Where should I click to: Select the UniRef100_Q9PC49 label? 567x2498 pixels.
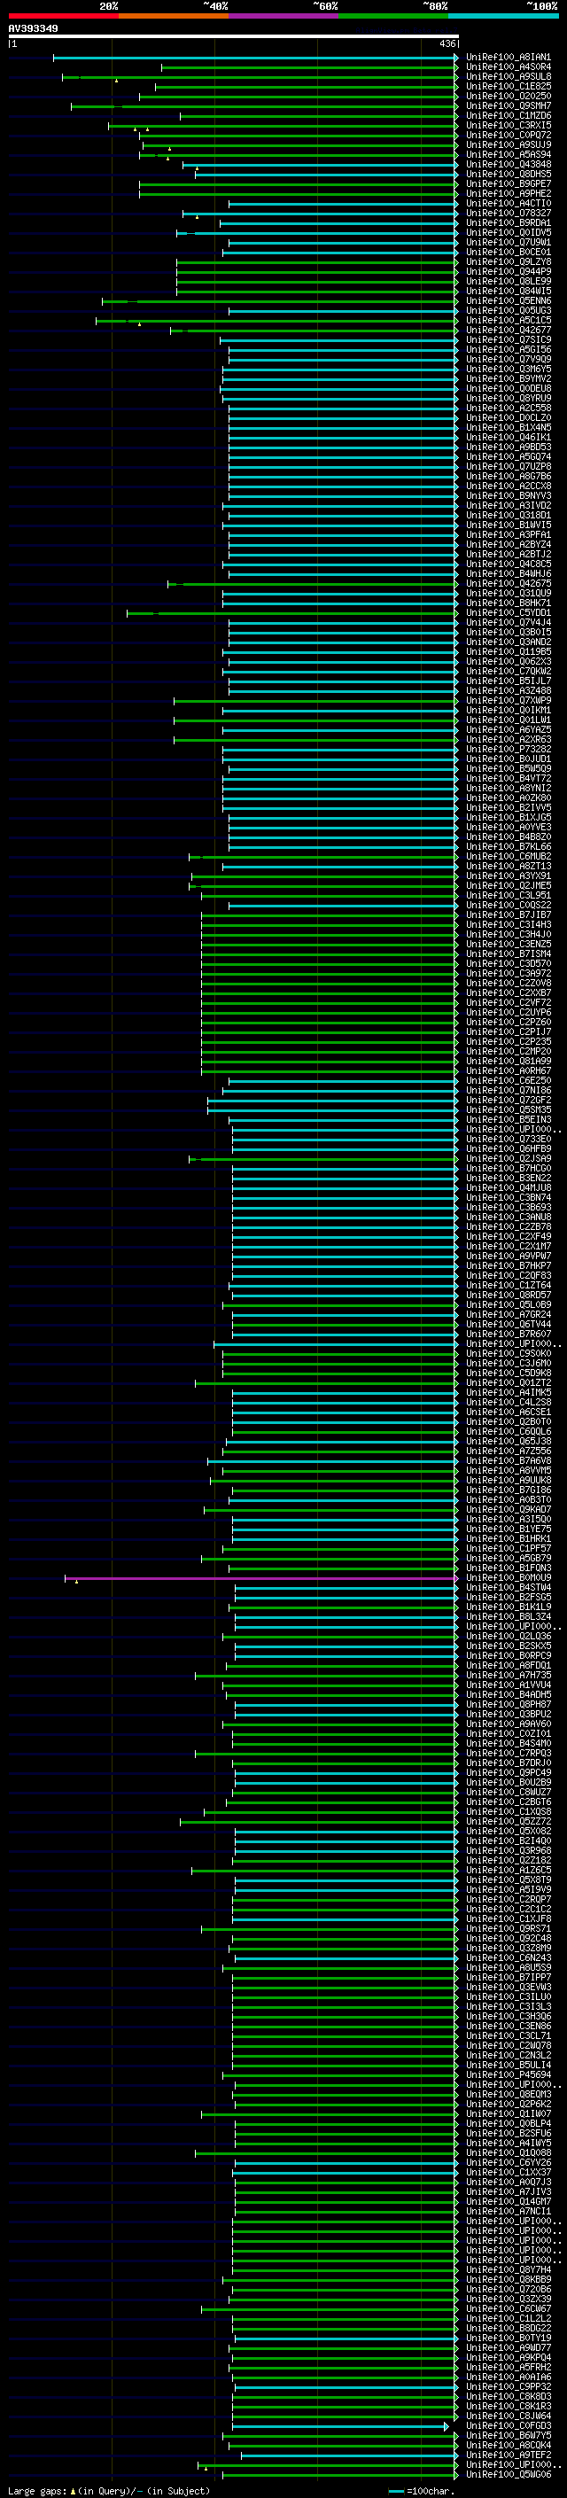(x=508, y=1772)
